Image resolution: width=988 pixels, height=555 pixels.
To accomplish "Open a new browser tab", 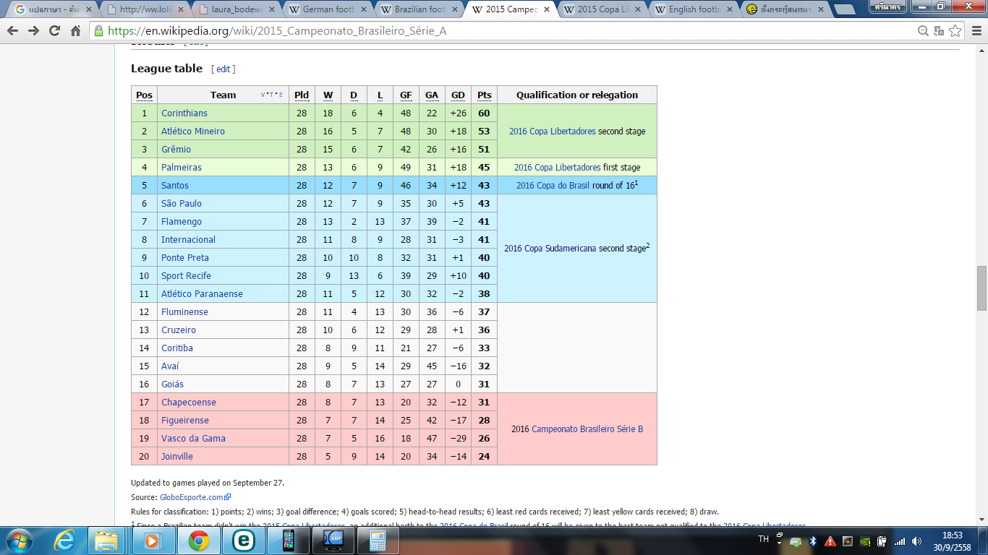I will click(x=843, y=9).
